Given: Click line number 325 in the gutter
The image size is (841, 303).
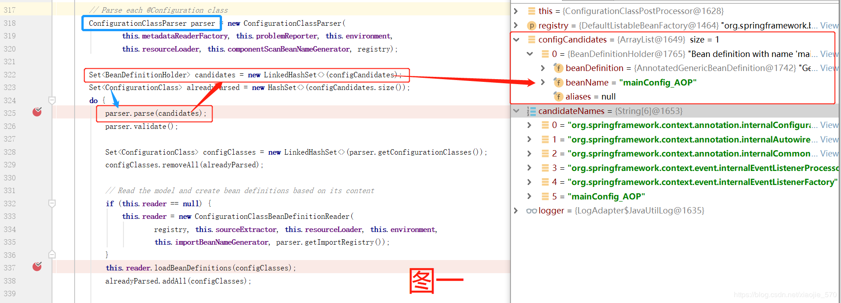Looking at the screenshot, I should pos(9,113).
